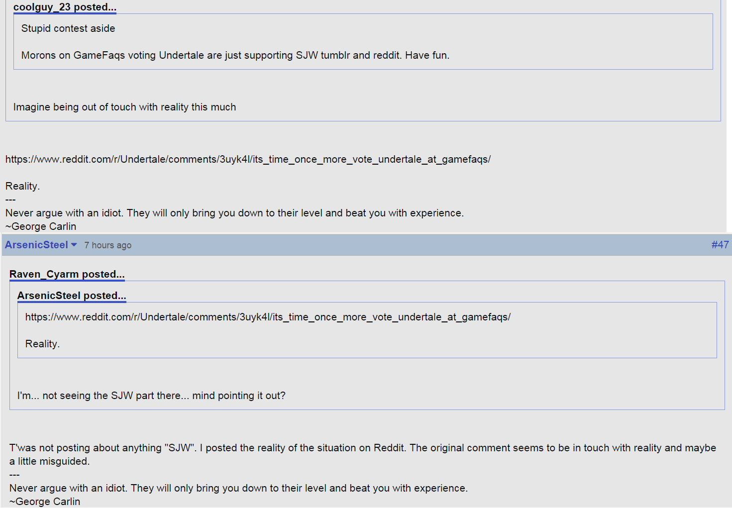Screen dimensions: 732x508
Task: Click the "Stupid contest aside" quoted line
Action: pos(68,28)
